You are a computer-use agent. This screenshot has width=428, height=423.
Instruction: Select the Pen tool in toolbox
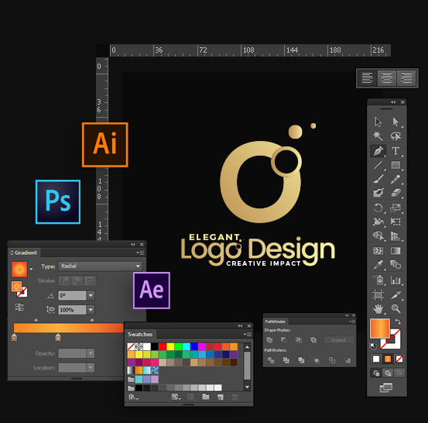click(x=378, y=151)
